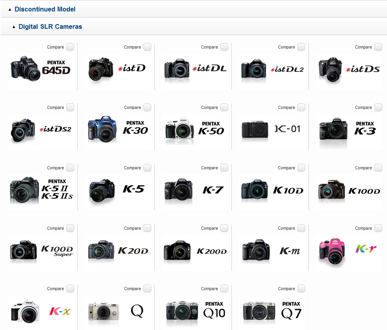
Task: Collapse the Digital SLR Cameras section
Action: (x=50, y=26)
